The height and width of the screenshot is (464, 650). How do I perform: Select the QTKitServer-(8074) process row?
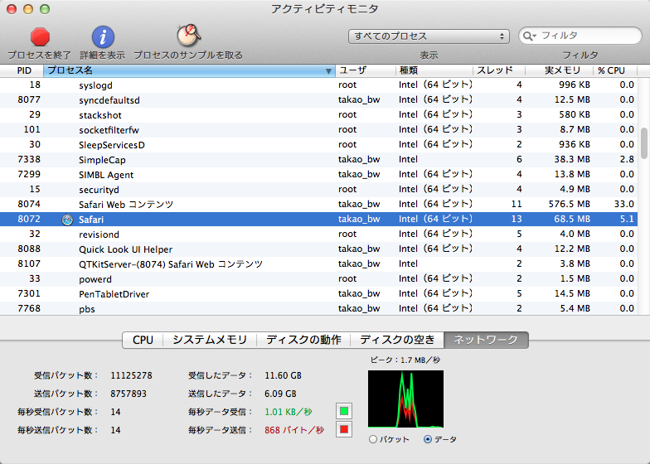tap(318, 263)
